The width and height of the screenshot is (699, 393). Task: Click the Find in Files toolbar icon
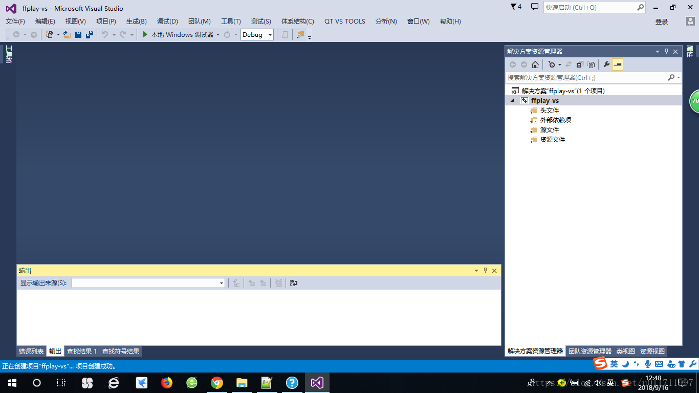[300, 35]
